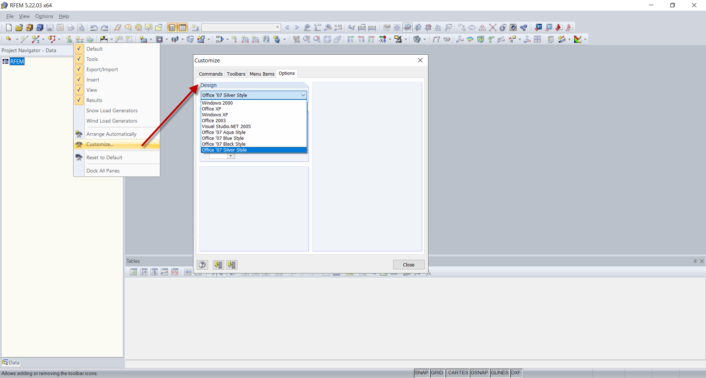Click Reset to Default menu entry
706x378 pixels.
[x=117, y=157]
